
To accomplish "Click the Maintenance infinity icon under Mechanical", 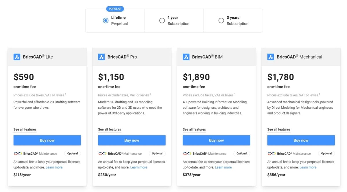I will [x=272, y=153].
